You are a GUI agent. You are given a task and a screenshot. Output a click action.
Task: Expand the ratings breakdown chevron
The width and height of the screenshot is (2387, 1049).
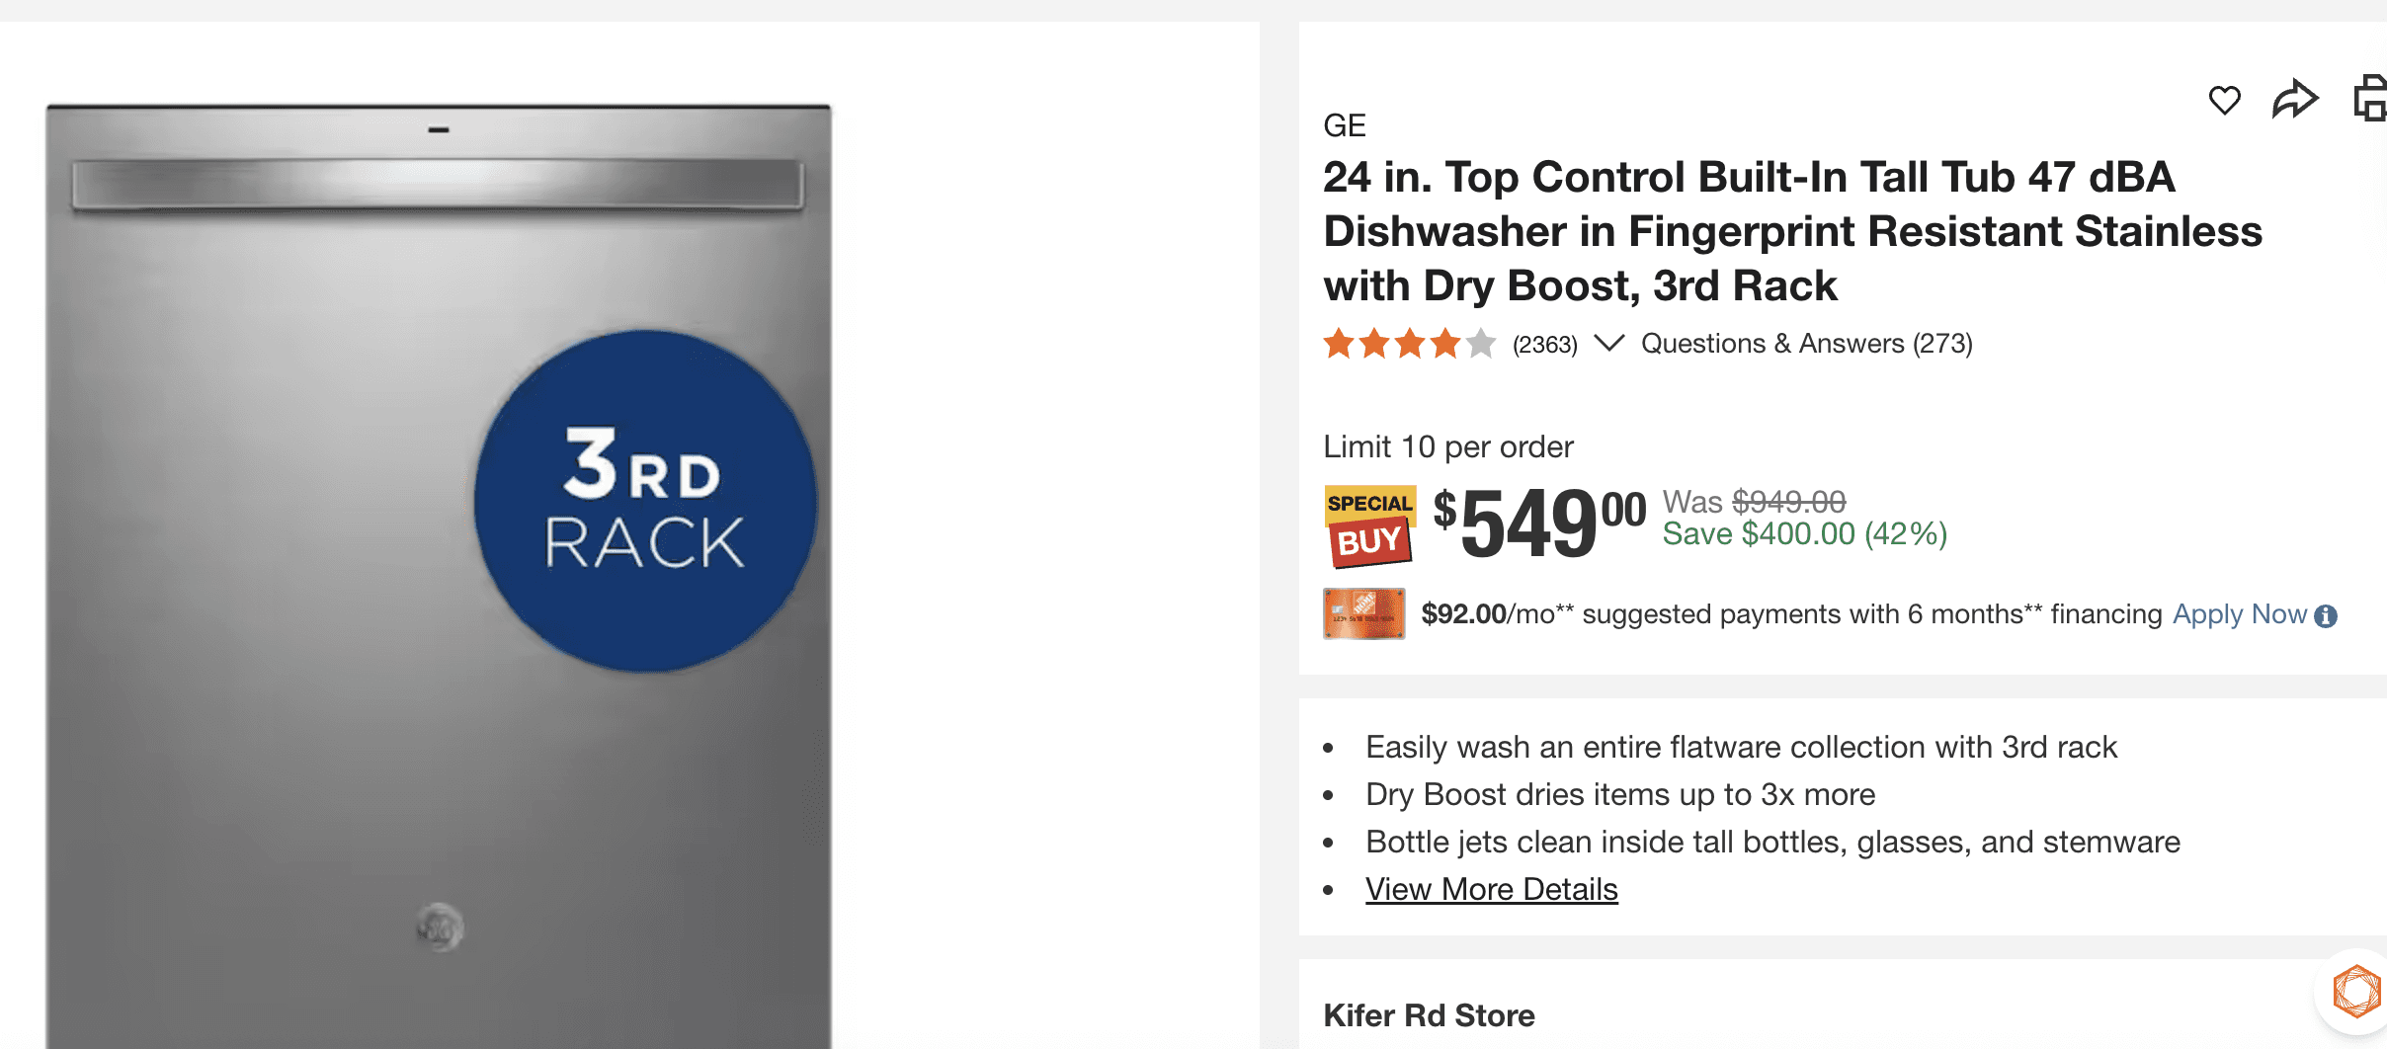point(1608,345)
